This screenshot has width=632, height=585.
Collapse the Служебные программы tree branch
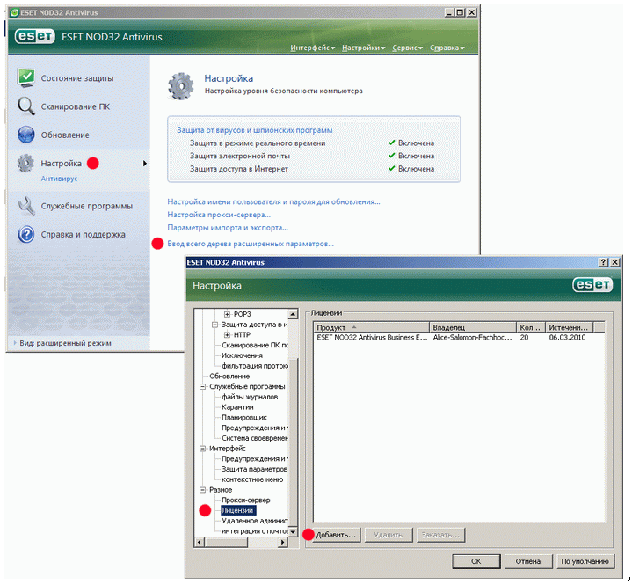tap(203, 386)
